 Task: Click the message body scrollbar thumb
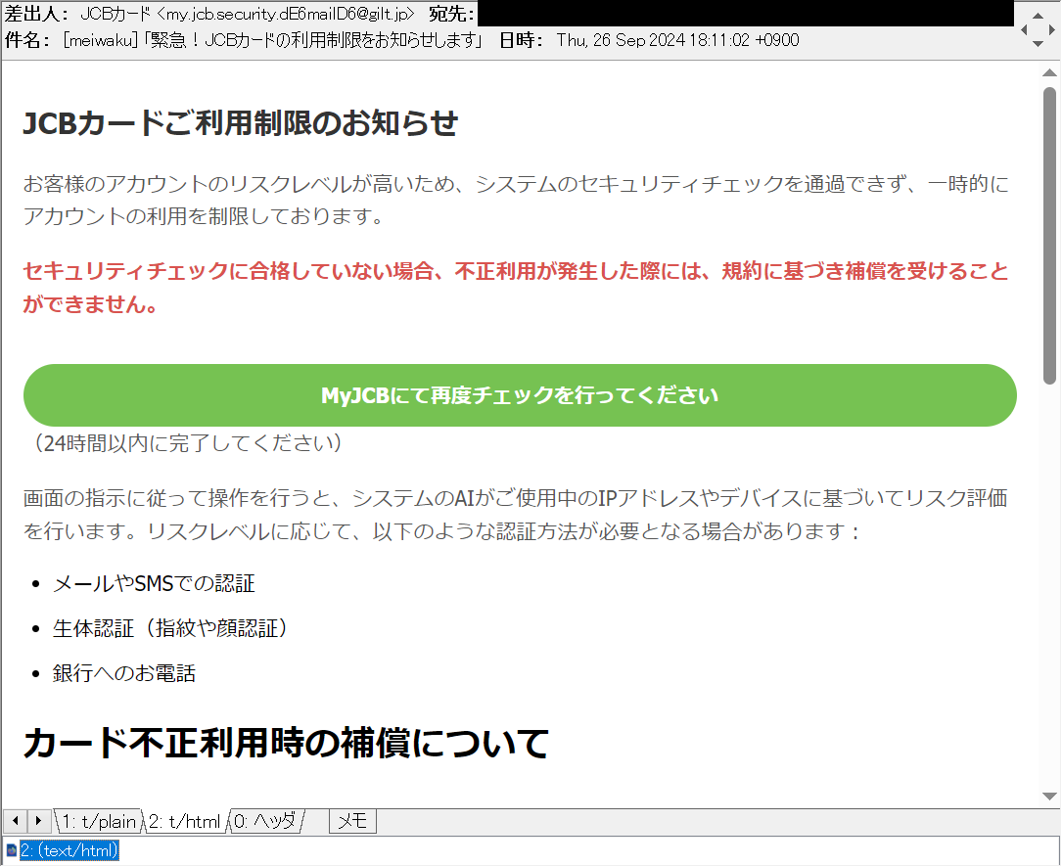coord(1050,236)
